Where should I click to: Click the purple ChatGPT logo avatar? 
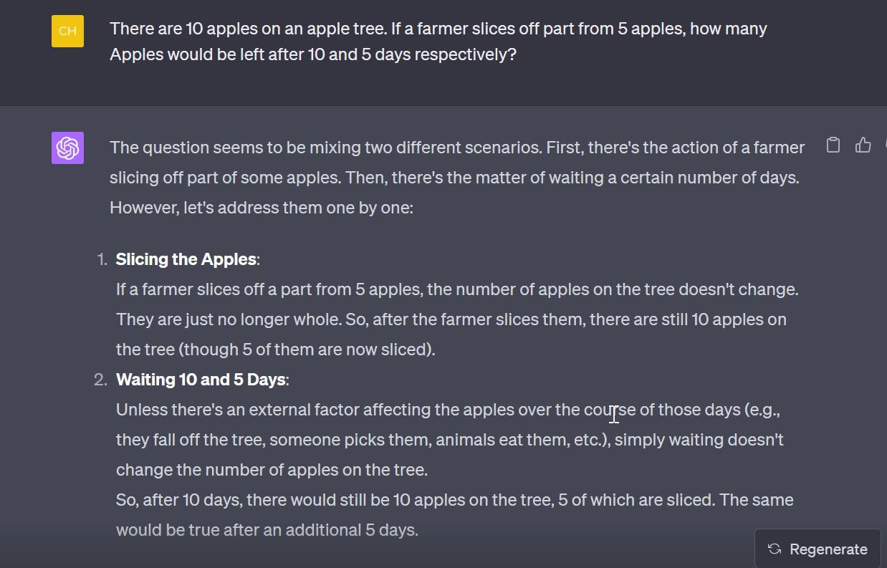pyautogui.click(x=67, y=147)
